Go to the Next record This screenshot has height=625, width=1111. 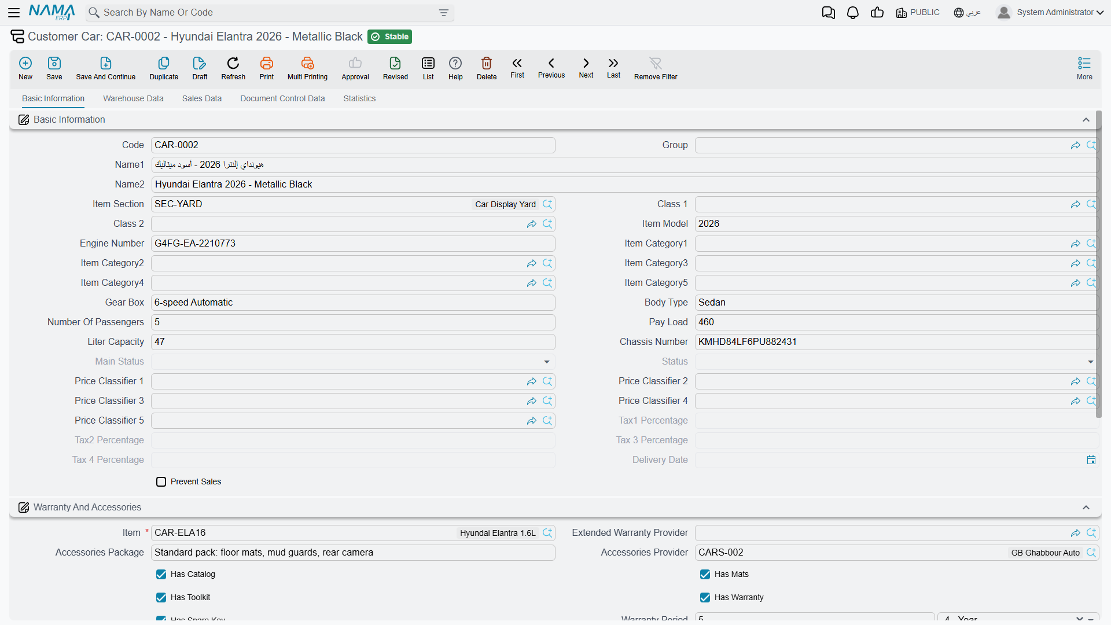[586, 68]
